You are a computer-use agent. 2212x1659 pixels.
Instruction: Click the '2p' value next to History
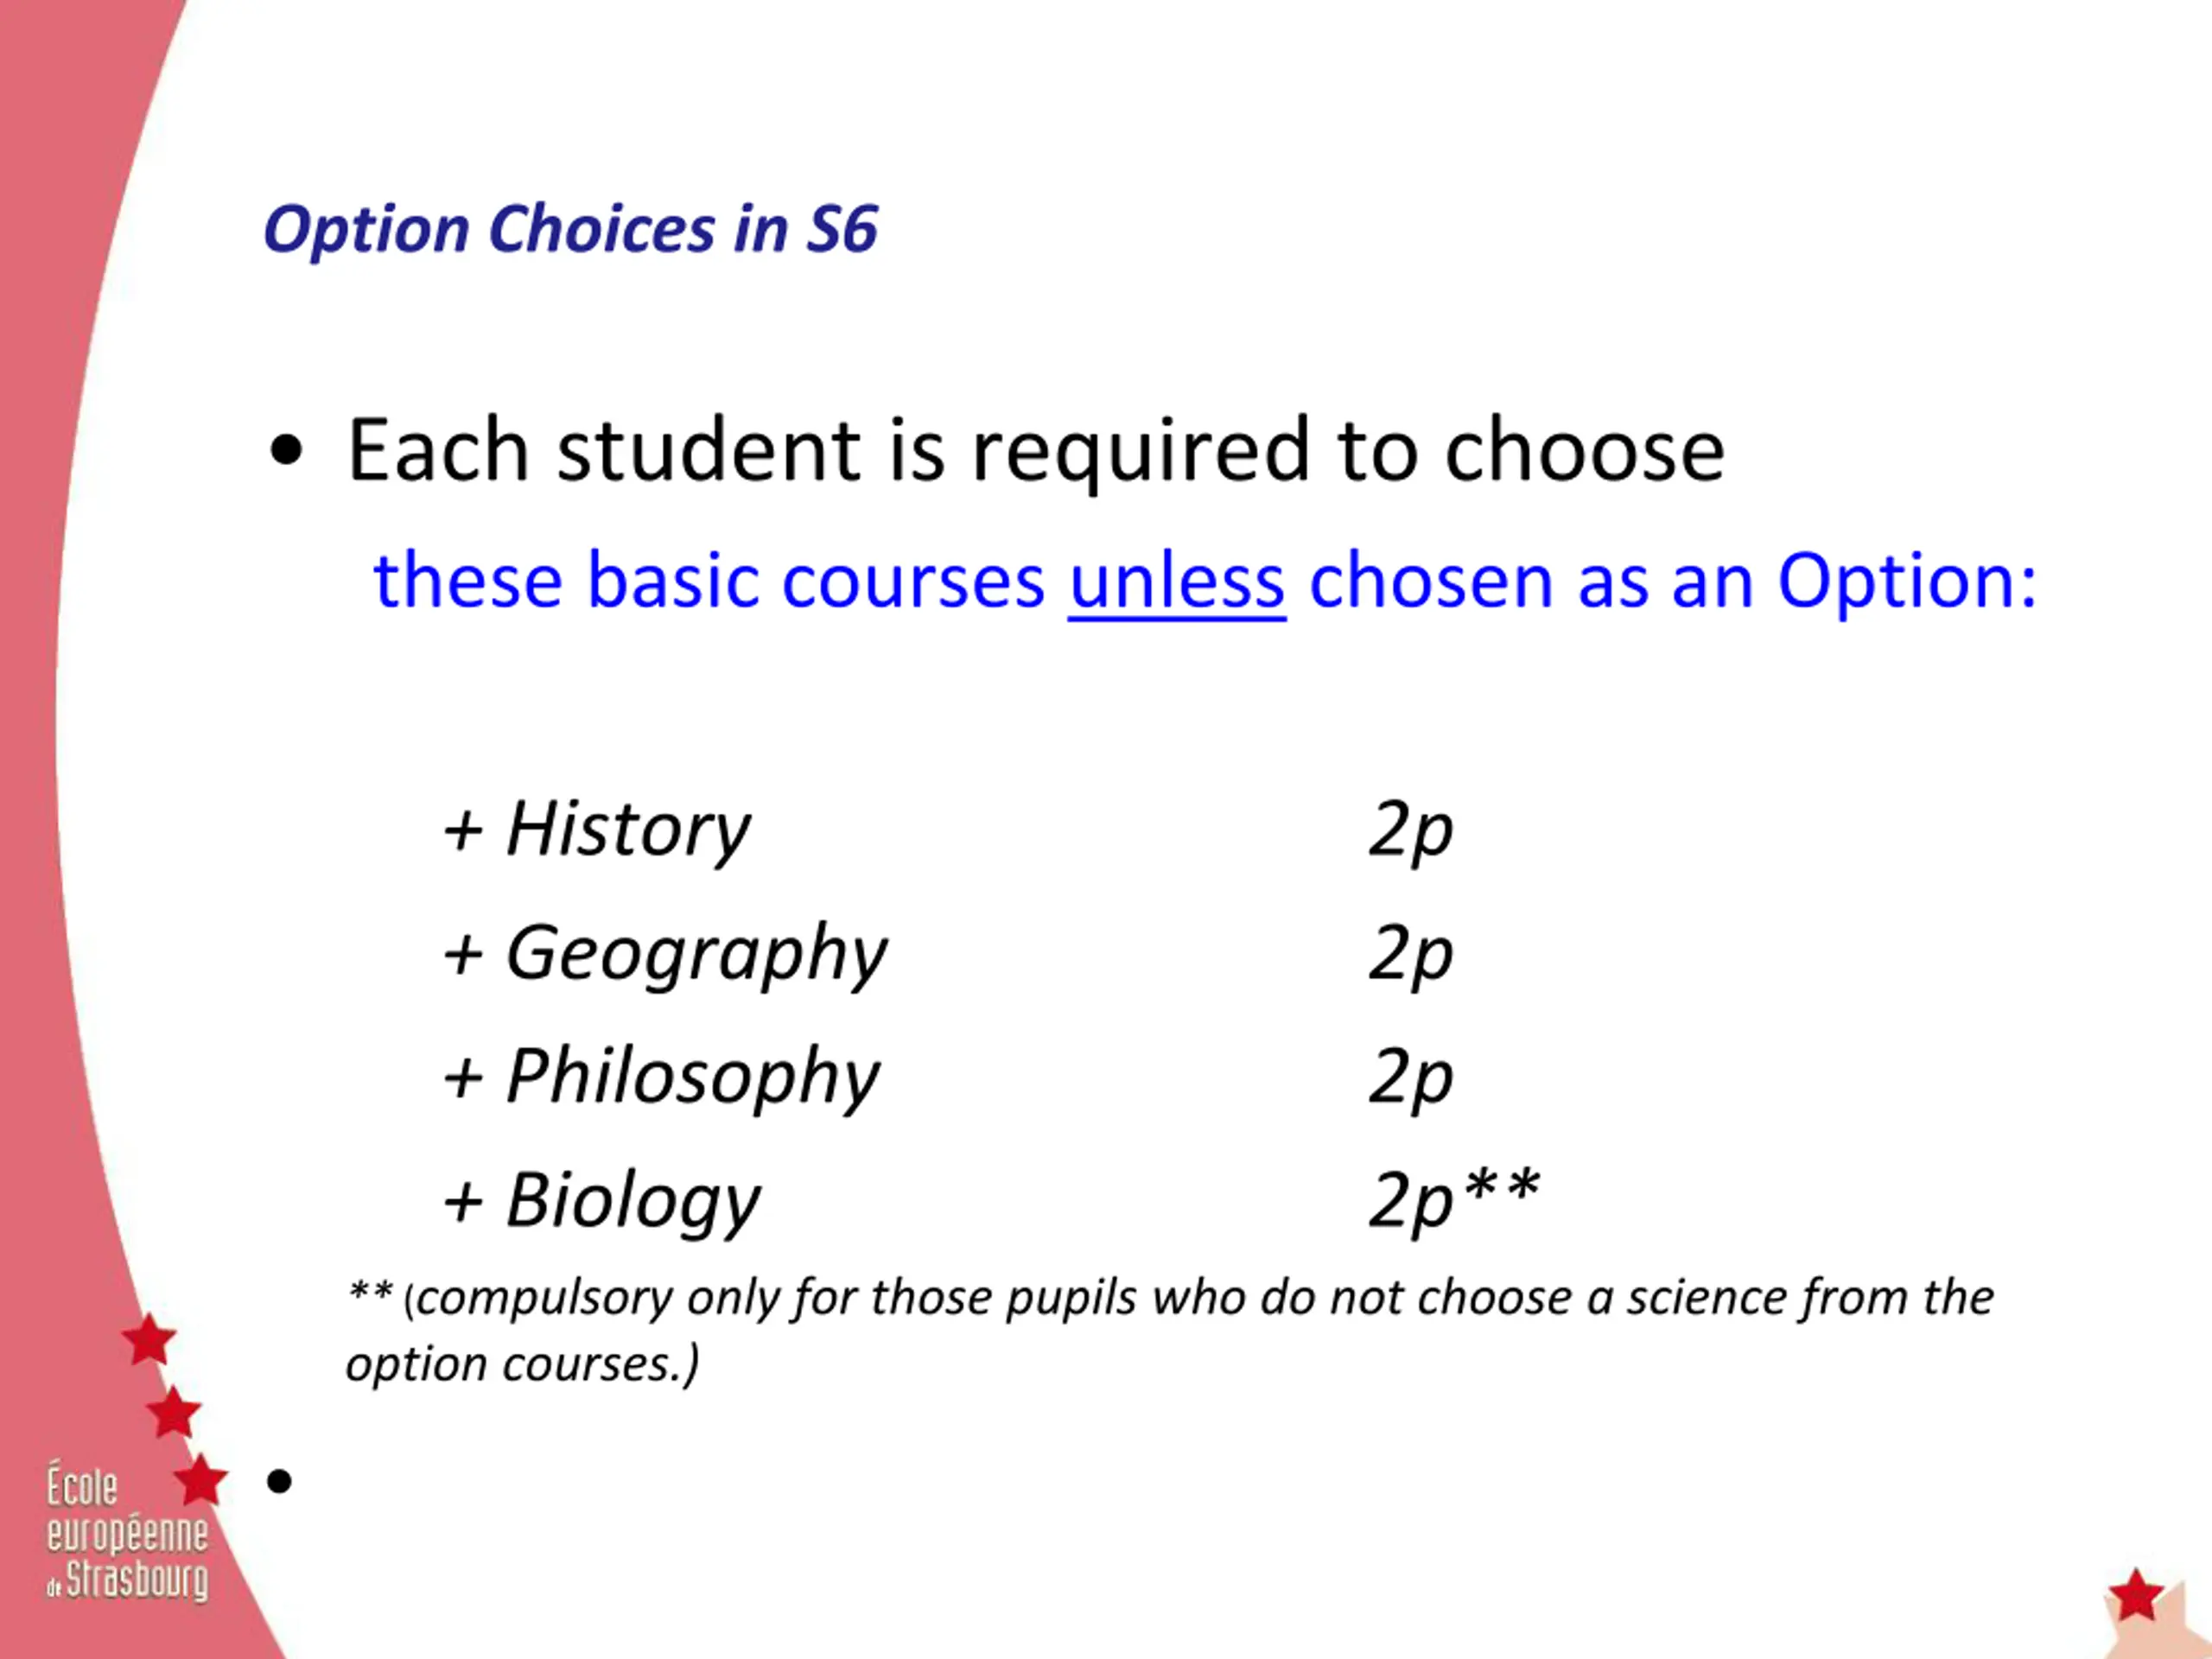click(1410, 830)
